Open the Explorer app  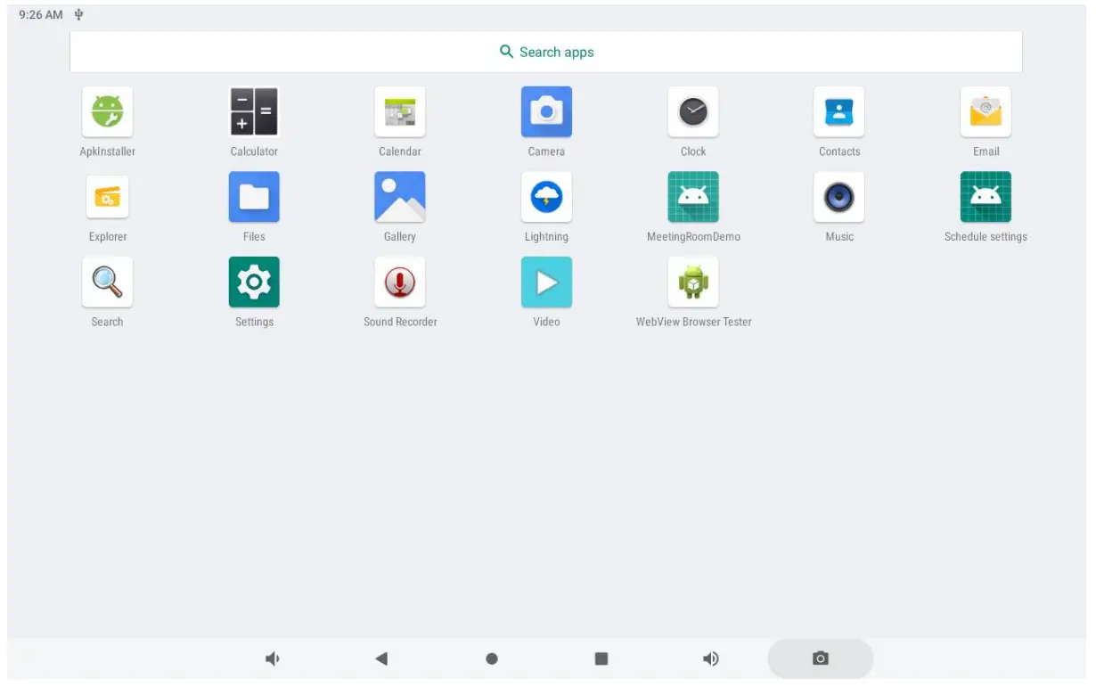pyautogui.click(x=107, y=197)
